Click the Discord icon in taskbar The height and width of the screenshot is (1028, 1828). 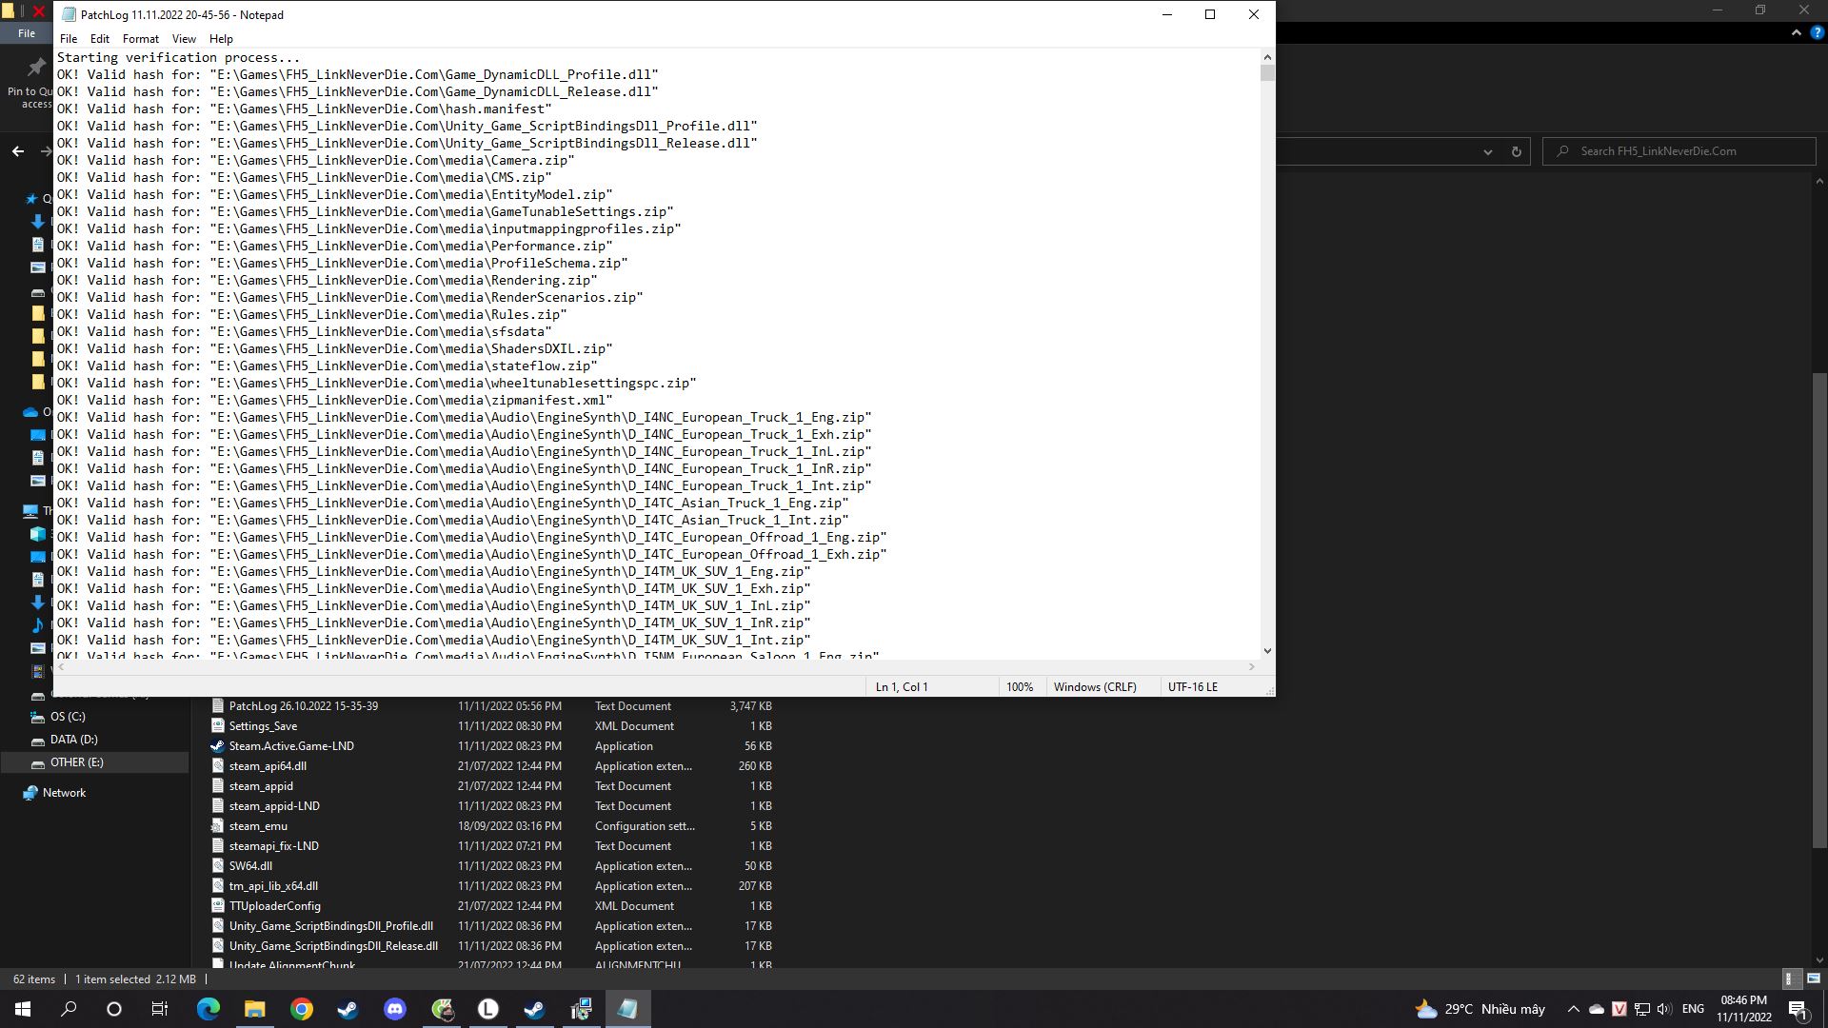[394, 1009]
